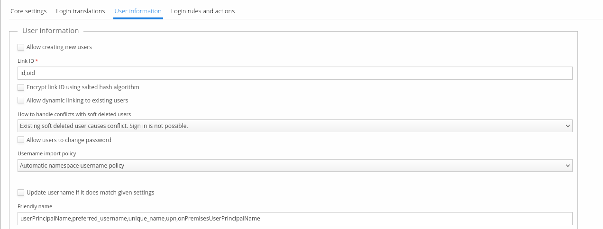The image size is (603, 229).
Task: Enable Allow creating new users checkbox
Action: pyautogui.click(x=21, y=47)
